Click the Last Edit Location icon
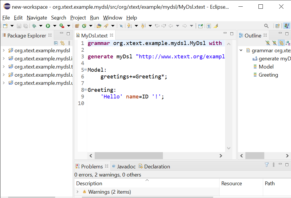This screenshot has height=198, width=291. (x=157, y=26)
